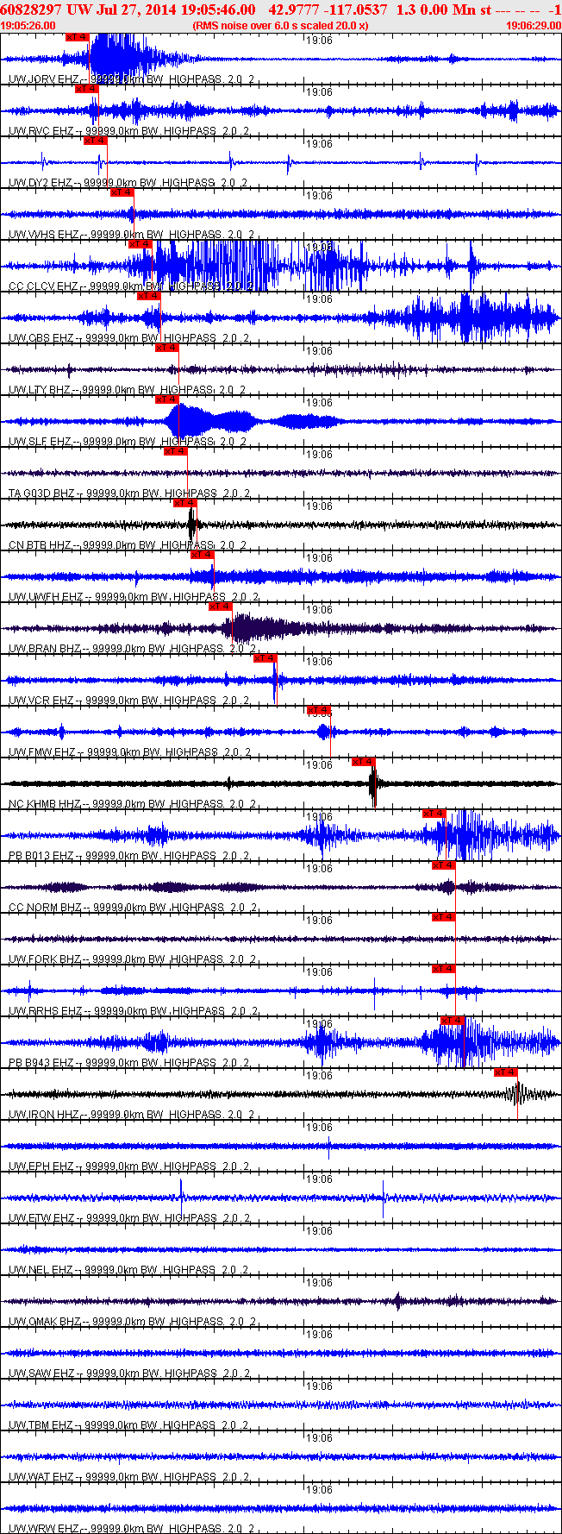Click the red pick flag on UW.JORV trace

[x=78, y=37]
